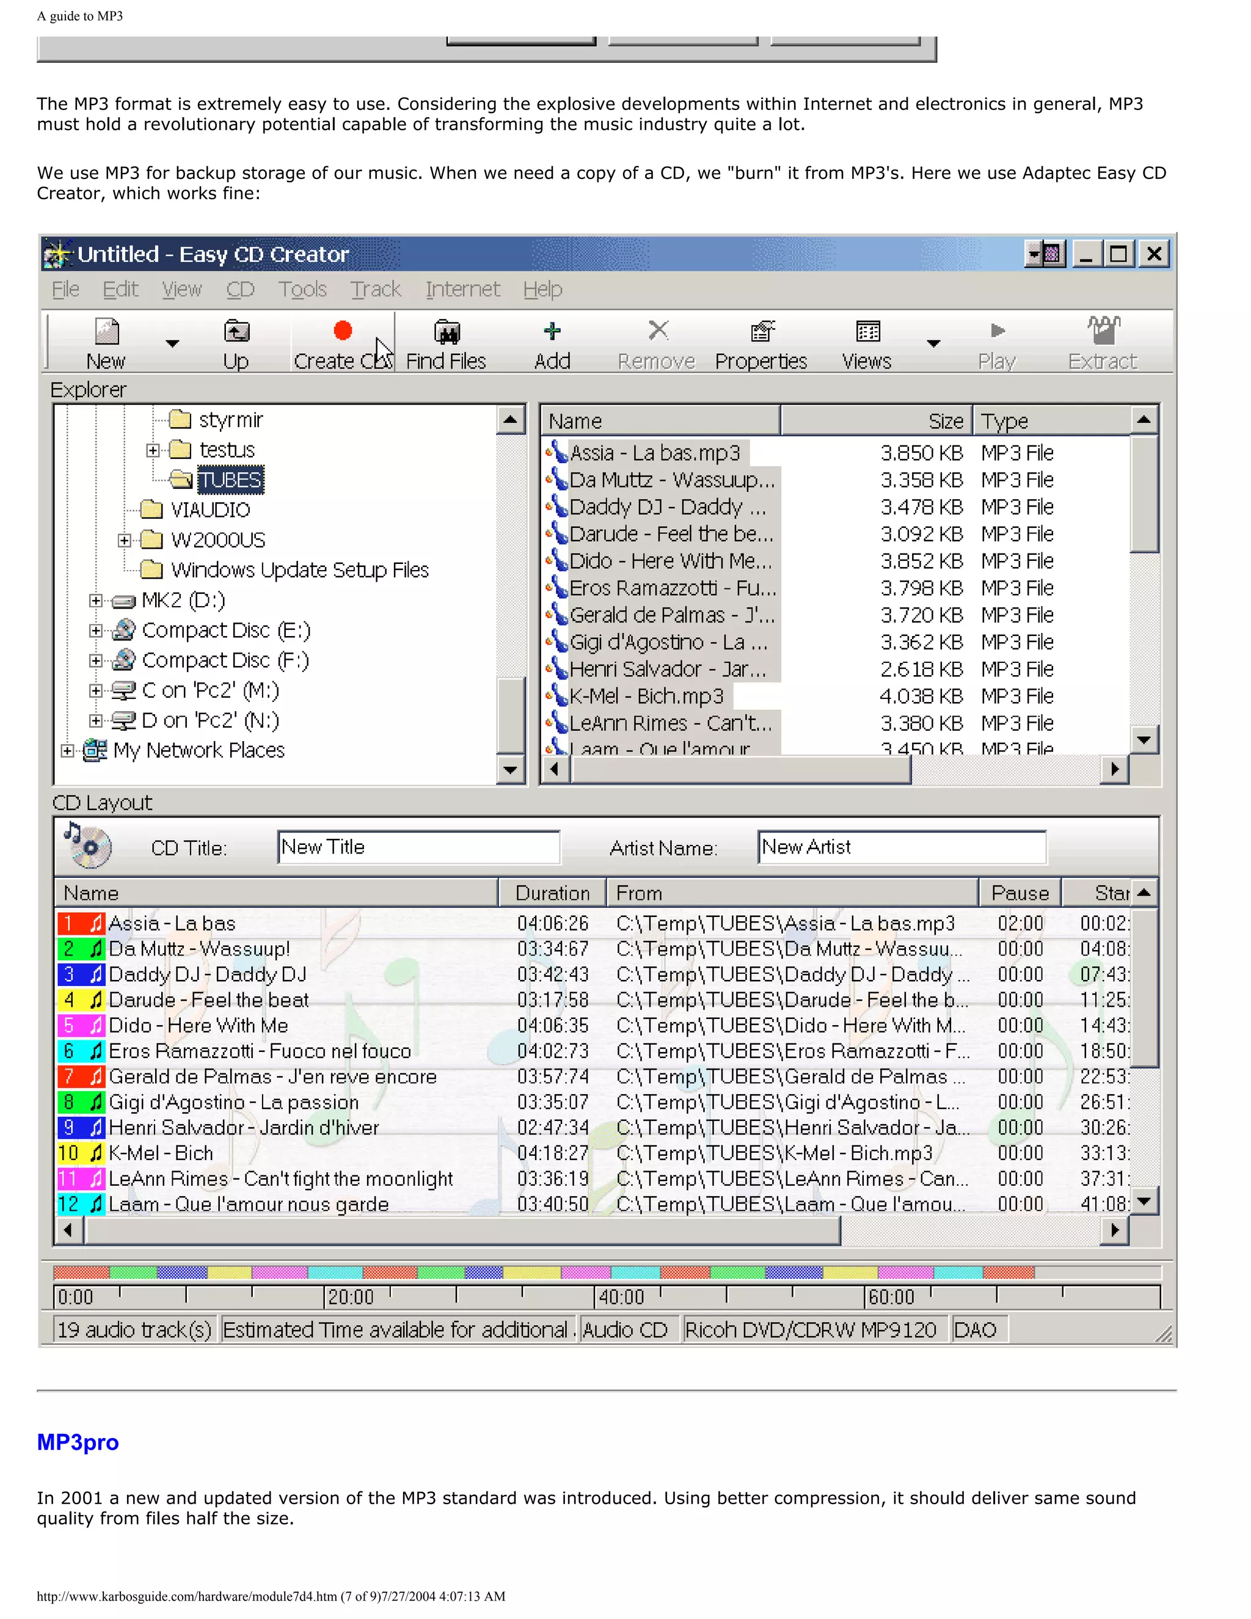
Task: Expand D on 'Pc2' (N:) node
Action: (x=96, y=720)
